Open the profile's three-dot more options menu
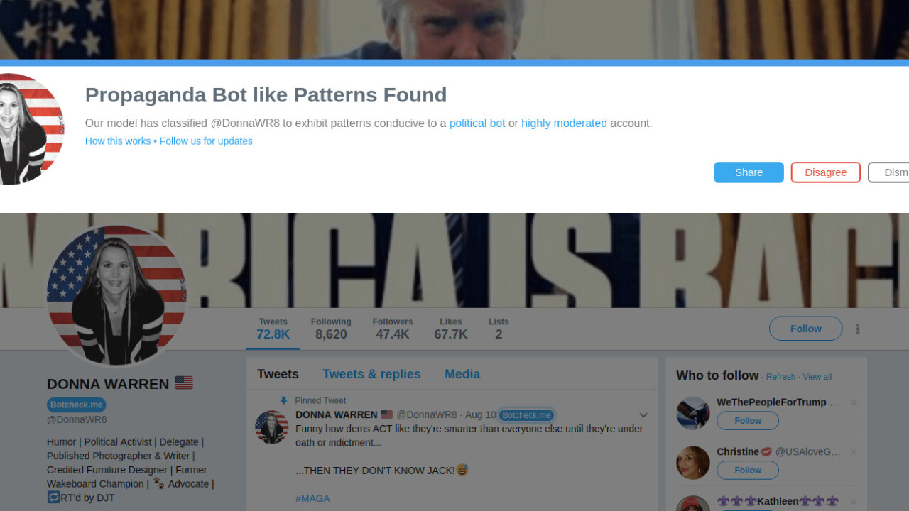The image size is (909, 511). tap(858, 329)
